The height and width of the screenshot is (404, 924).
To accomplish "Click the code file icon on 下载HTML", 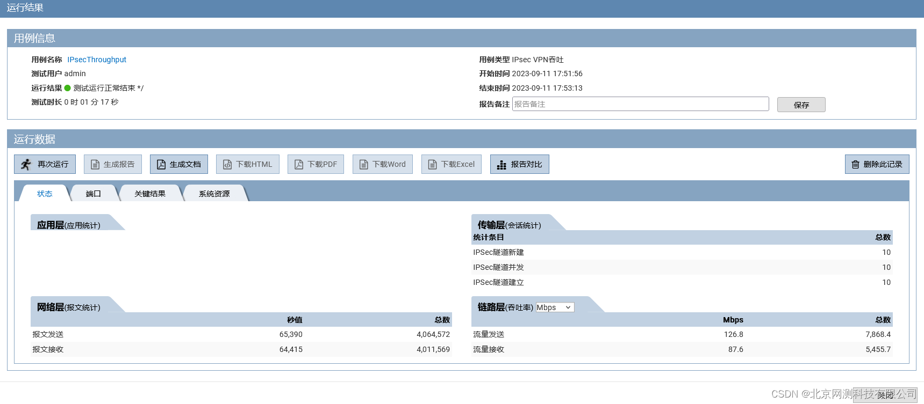I will click(227, 164).
